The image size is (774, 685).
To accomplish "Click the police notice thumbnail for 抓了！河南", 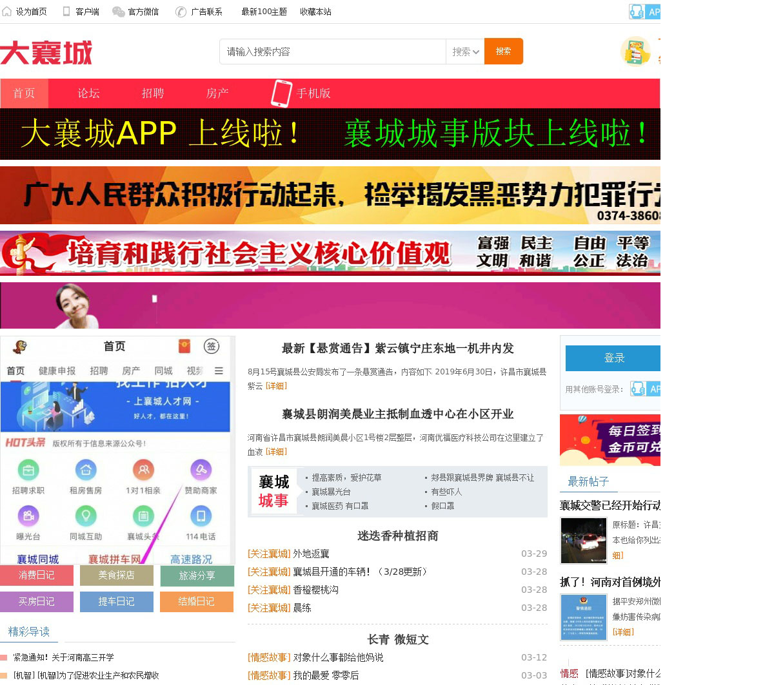I will pos(584,617).
